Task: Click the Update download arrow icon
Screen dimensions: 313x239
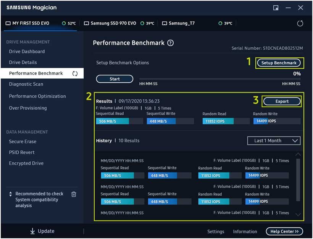Action: coord(32,231)
